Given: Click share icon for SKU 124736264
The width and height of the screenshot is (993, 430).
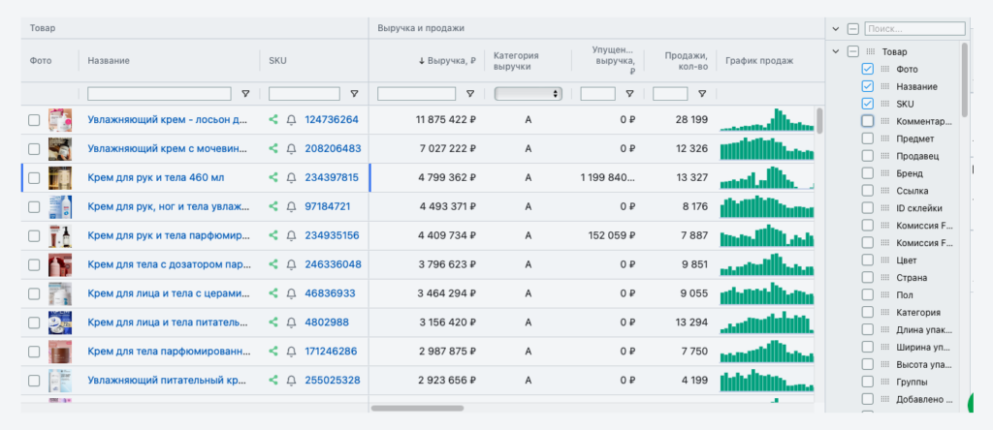Looking at the screenshot, I should [273, 120].
